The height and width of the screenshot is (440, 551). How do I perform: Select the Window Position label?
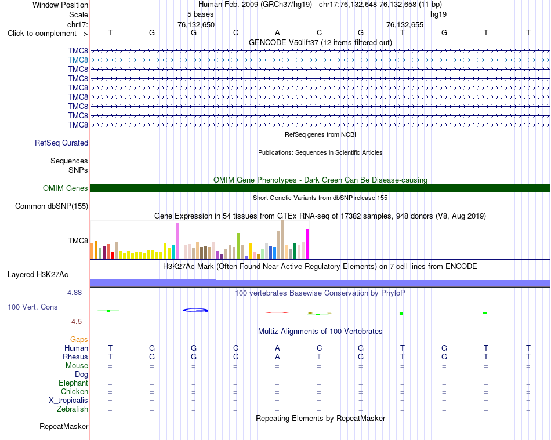point(60,5)
